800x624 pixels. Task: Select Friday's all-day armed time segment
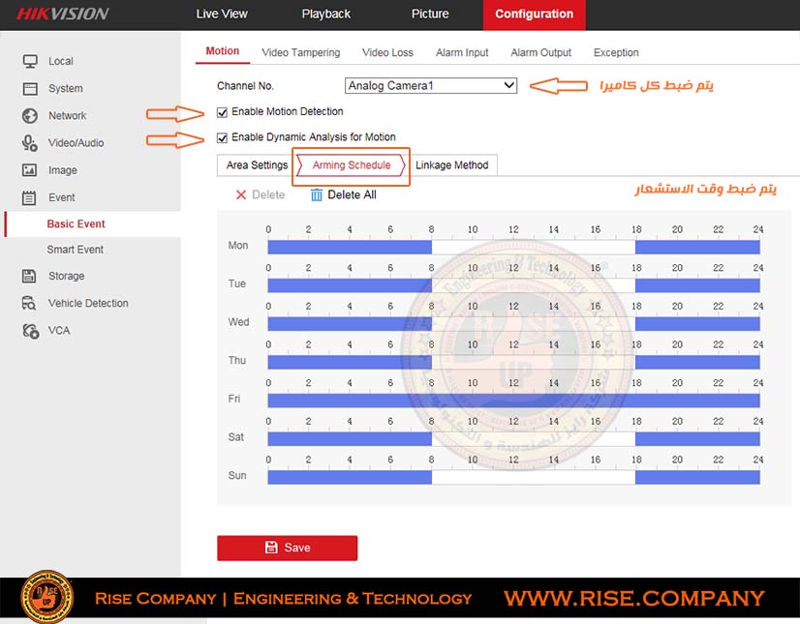click(513, 401)
